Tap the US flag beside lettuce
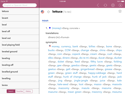 click(x=42, y=12)
